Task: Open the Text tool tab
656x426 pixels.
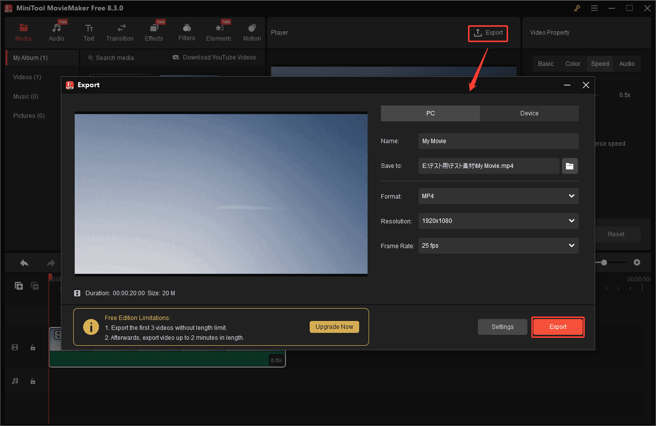Action: point(89,33)
